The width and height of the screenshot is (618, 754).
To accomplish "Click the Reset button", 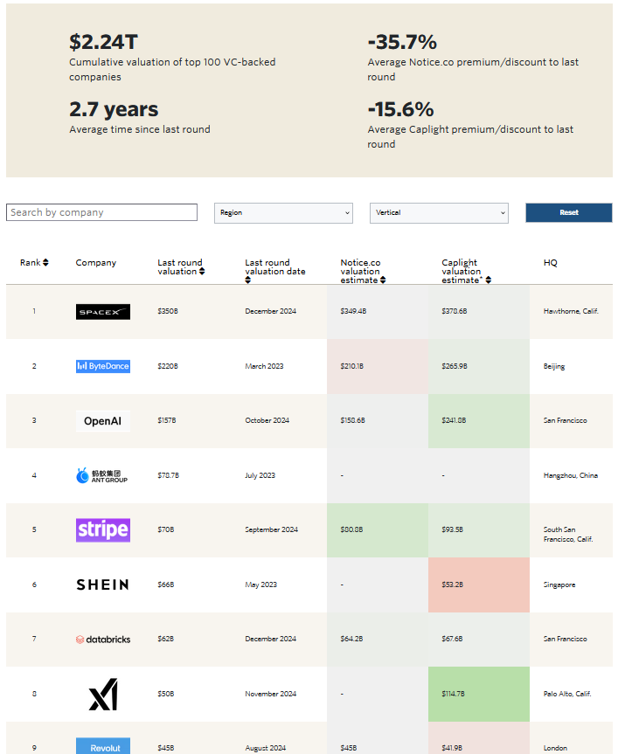I will 568,212.
